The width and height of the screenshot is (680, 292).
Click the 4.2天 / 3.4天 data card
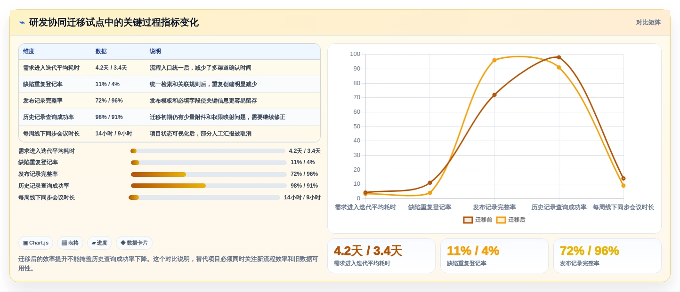click(x=381, y=256)
